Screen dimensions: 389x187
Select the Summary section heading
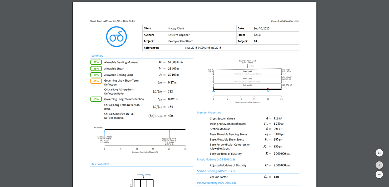97,55
